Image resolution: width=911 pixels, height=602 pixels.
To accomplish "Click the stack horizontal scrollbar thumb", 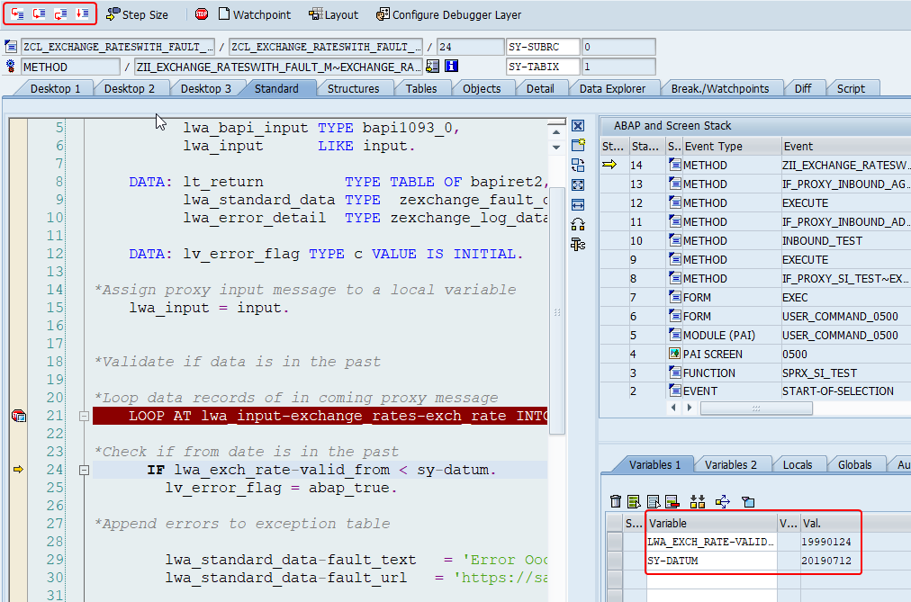I will pyautogui.click(x=756, y=409).
